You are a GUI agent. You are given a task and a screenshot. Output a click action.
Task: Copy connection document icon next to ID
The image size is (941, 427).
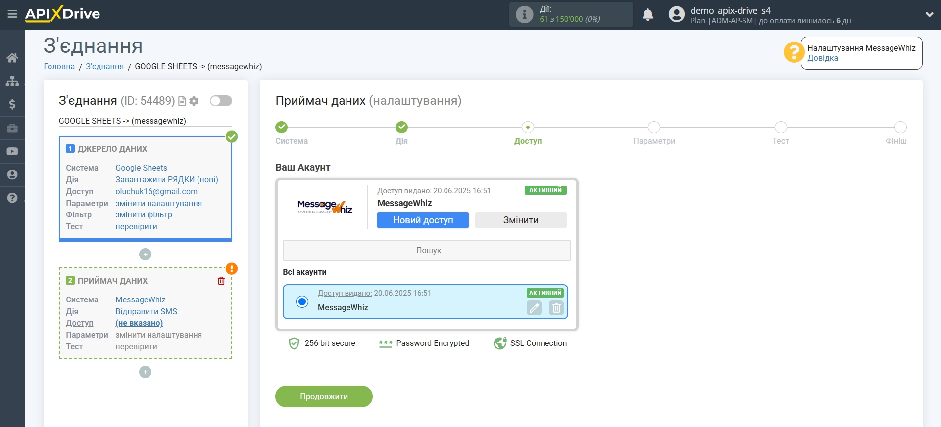(182, 101)
